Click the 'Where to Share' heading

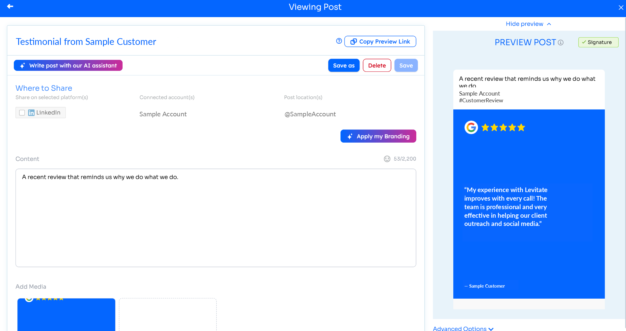tap(44, 88)
